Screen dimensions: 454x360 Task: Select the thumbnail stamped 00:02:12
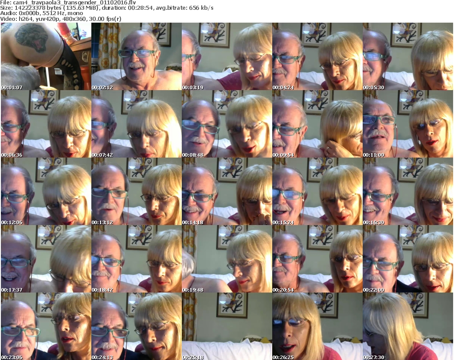pyautogui.click(x=137, y=56)
